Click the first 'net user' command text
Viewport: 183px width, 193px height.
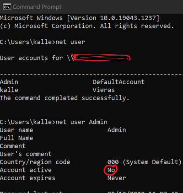[70, 42]
